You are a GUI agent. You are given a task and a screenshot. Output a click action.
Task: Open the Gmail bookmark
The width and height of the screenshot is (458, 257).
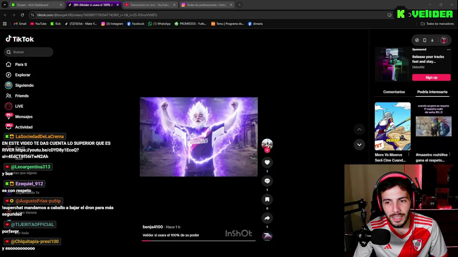click(20, 24)
